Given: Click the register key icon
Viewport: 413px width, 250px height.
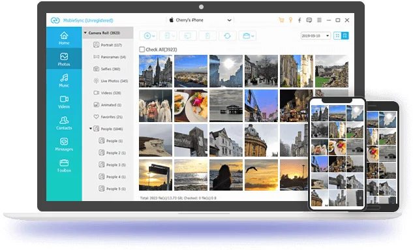Looking at the screenshot, I should click(290, 20).
